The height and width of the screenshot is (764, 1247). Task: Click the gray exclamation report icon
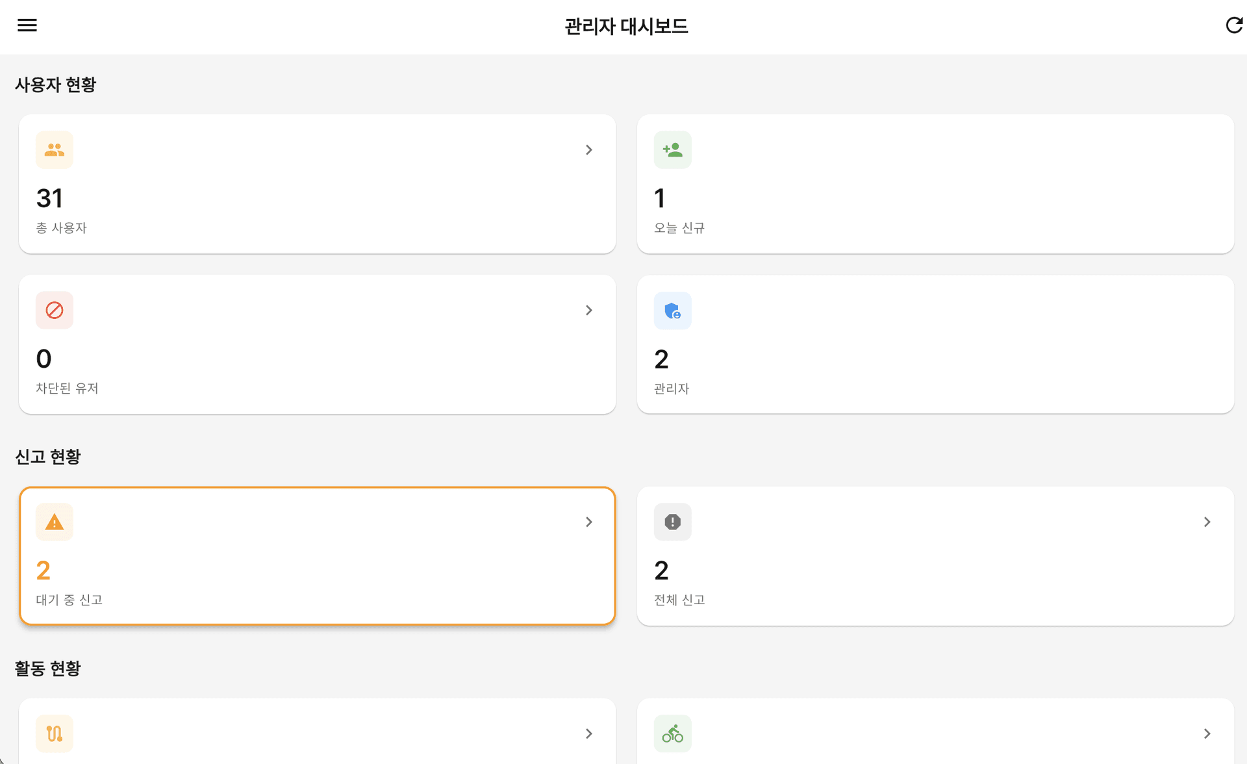pyautogui.click(x=673, y=522)
